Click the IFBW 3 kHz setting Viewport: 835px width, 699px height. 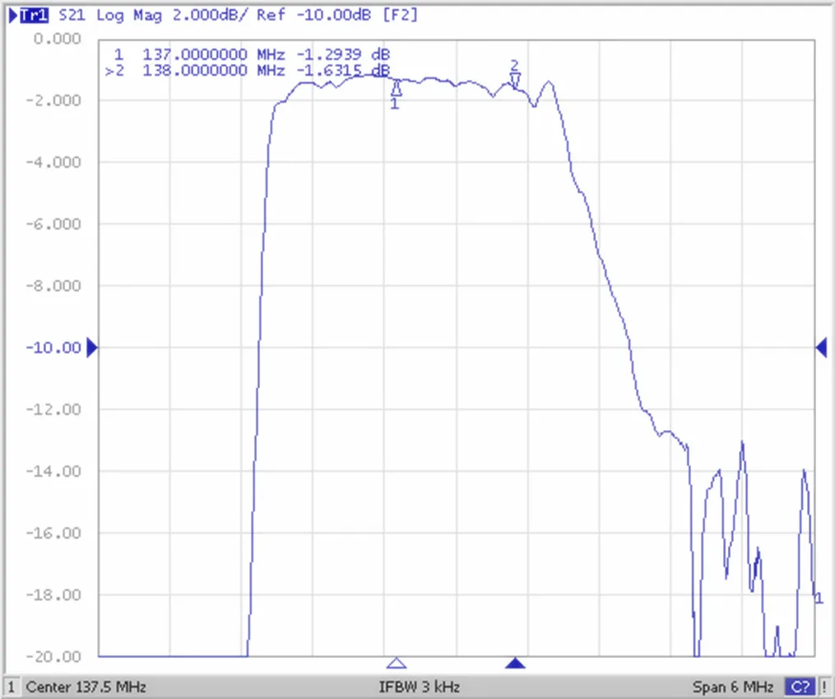click(x=419, y=687)
